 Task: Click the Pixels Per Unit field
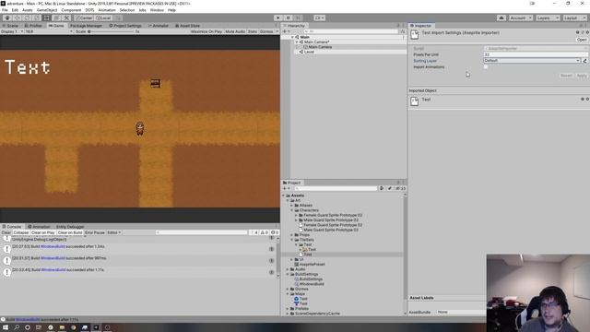pos(535,54)
